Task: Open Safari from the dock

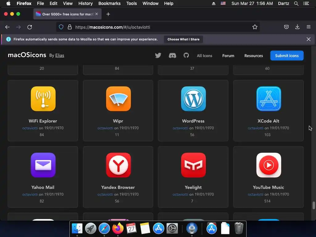Action: click(104, 229)
